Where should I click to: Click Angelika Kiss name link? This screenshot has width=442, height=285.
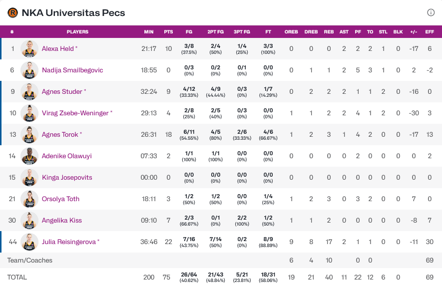tap(61, 221)
